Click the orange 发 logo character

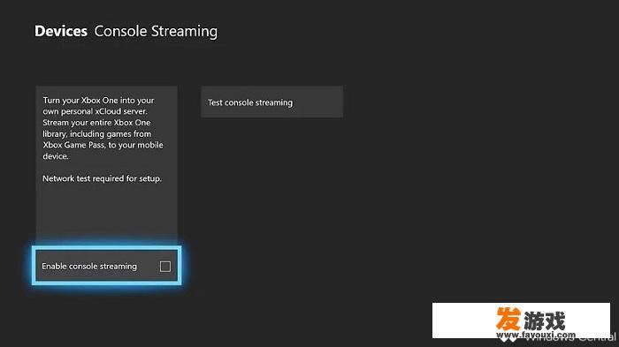508,319
